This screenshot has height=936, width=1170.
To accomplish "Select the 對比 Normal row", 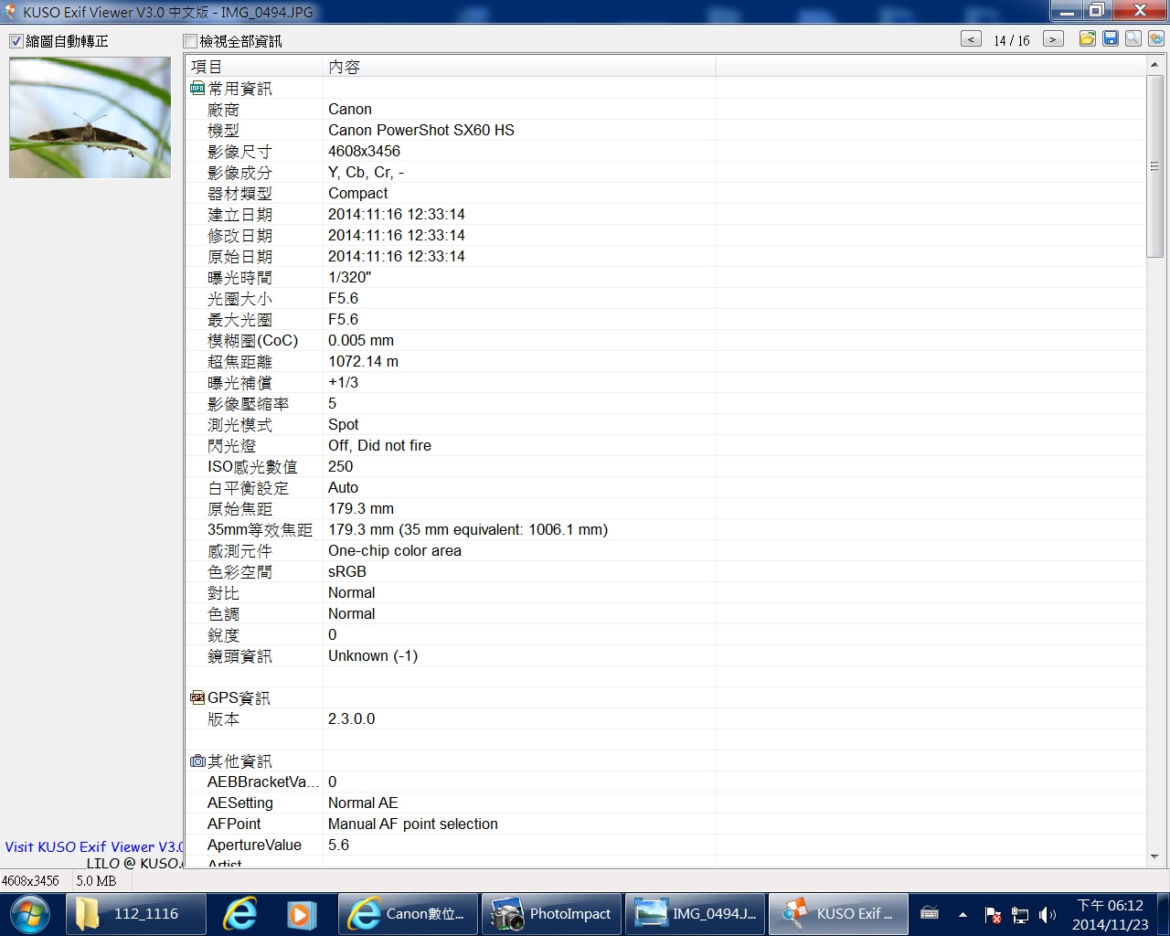I will (x=665, y=592).
